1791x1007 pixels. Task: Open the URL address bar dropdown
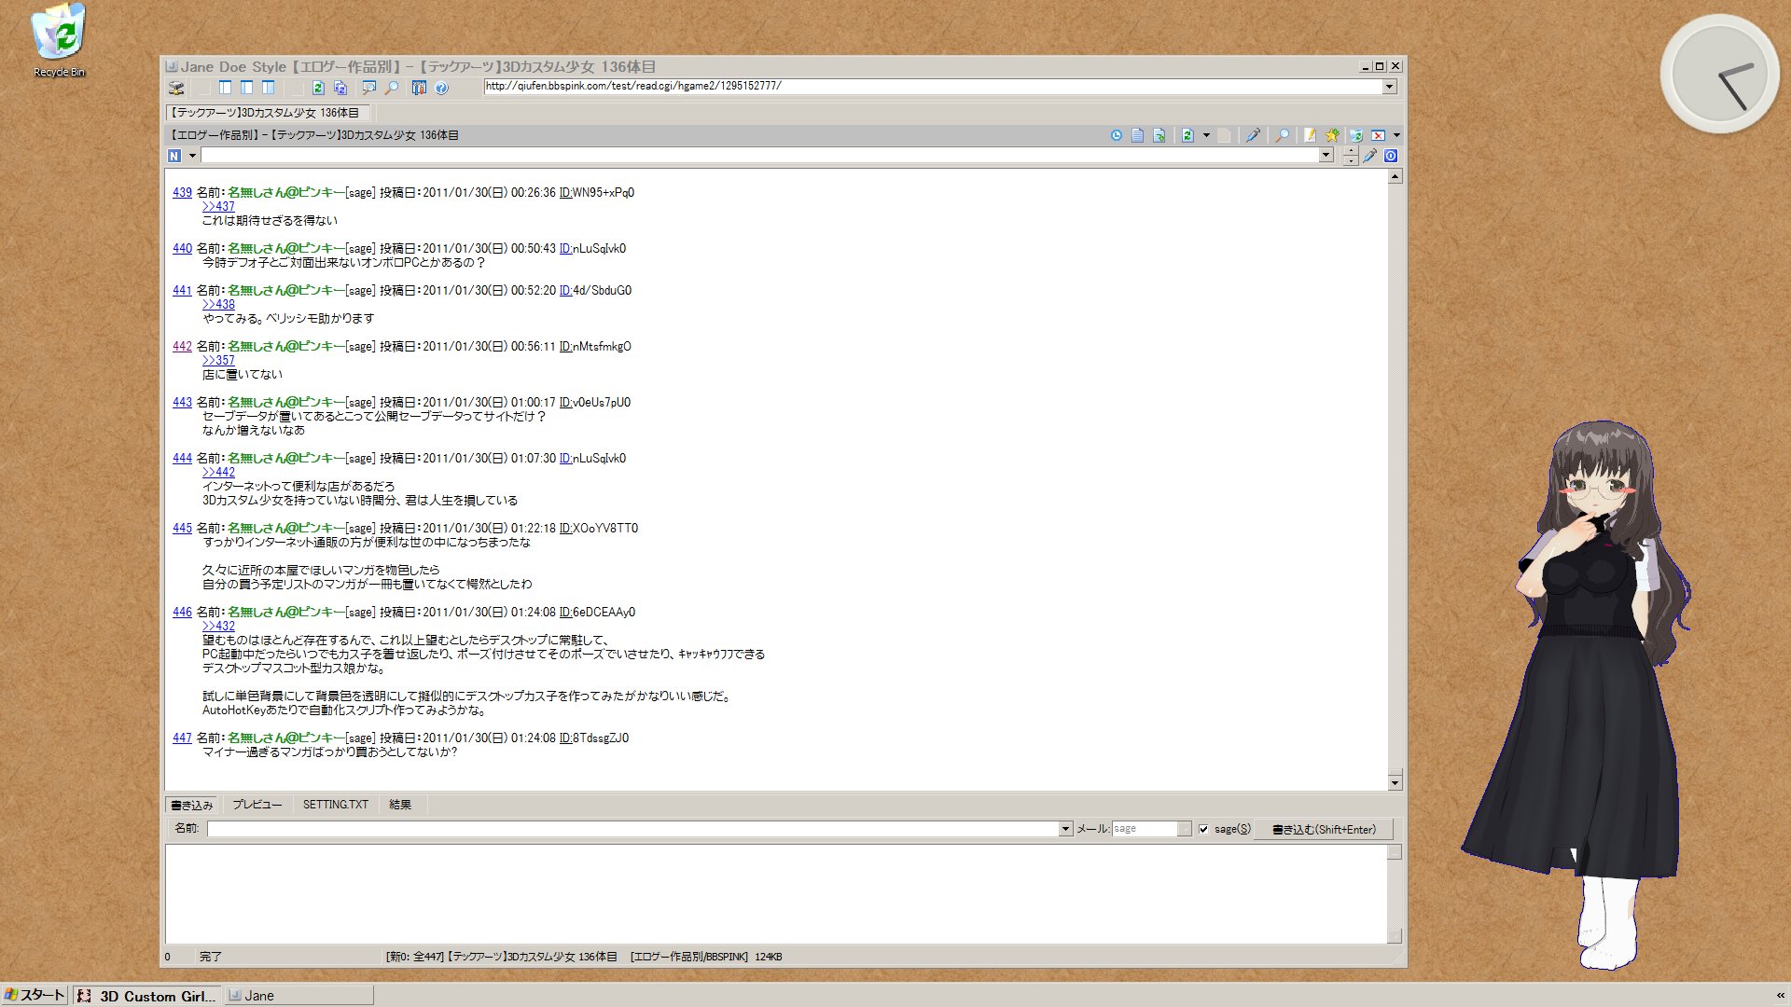pos(1389,87)
